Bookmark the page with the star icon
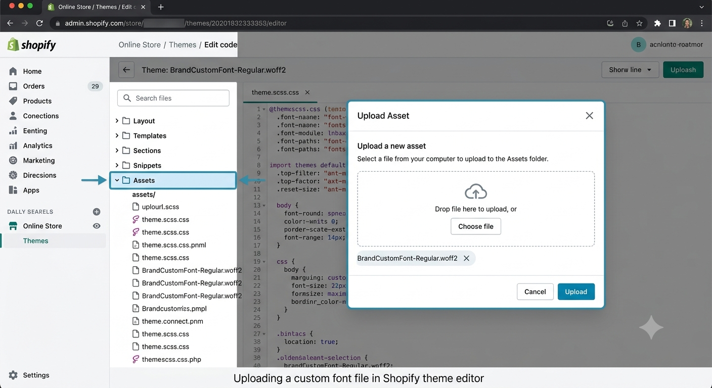The height and width of the screenshot is (388, 712). pyautogui.click(x=639, y=23)
